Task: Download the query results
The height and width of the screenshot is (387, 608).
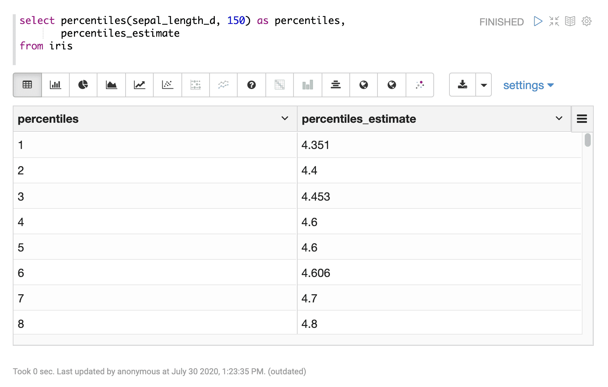Action: [463, 85]
